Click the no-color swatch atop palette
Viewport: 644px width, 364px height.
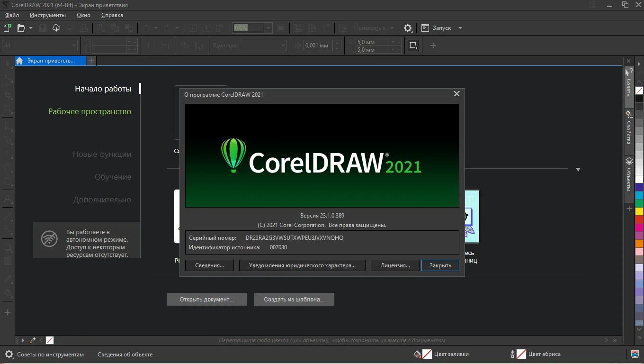[639, 90]
